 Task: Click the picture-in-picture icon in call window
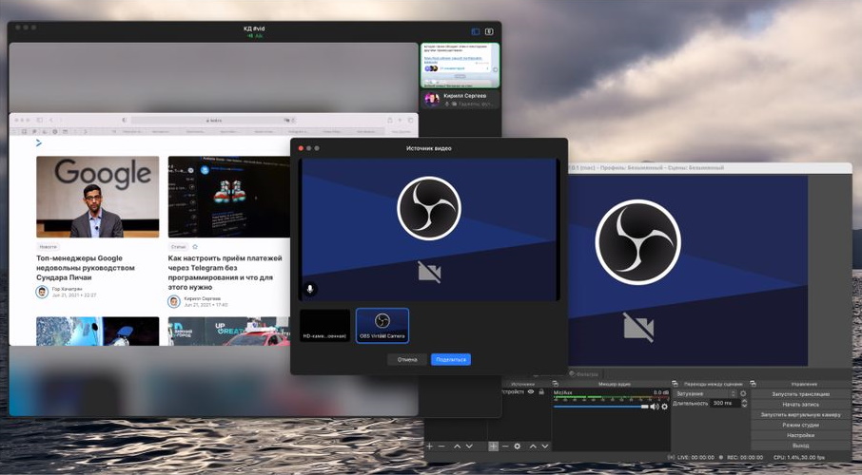click(x=489, y=32)
